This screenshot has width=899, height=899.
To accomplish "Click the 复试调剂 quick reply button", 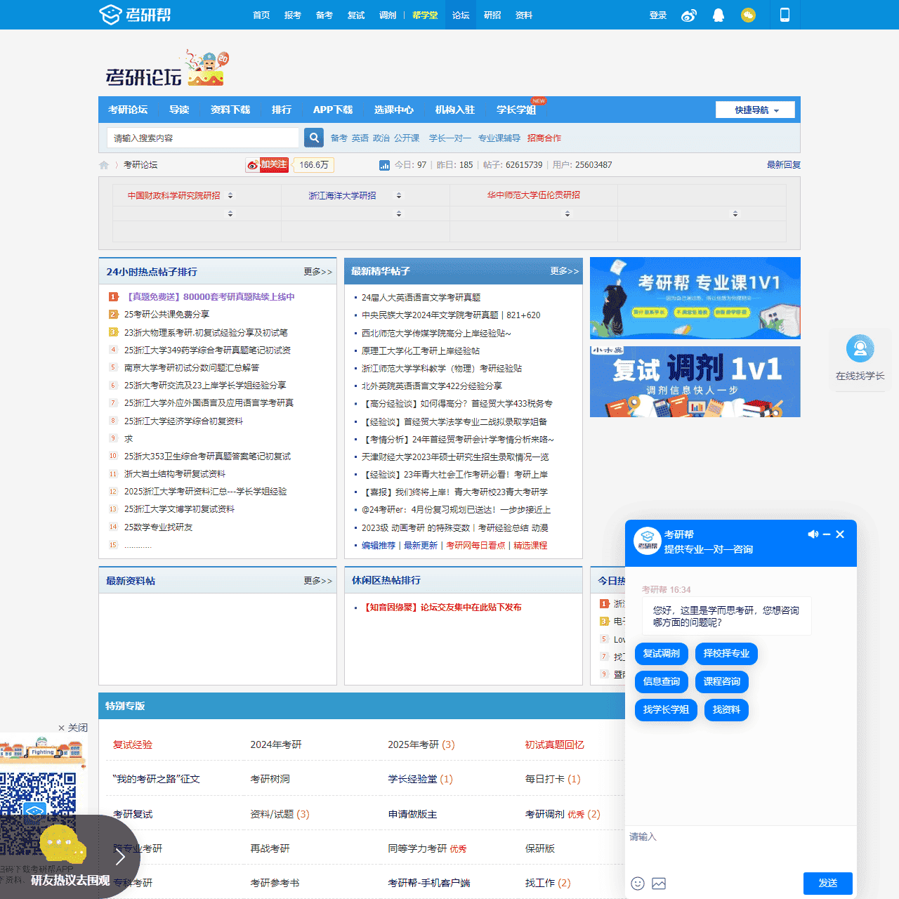I will 661,654.
